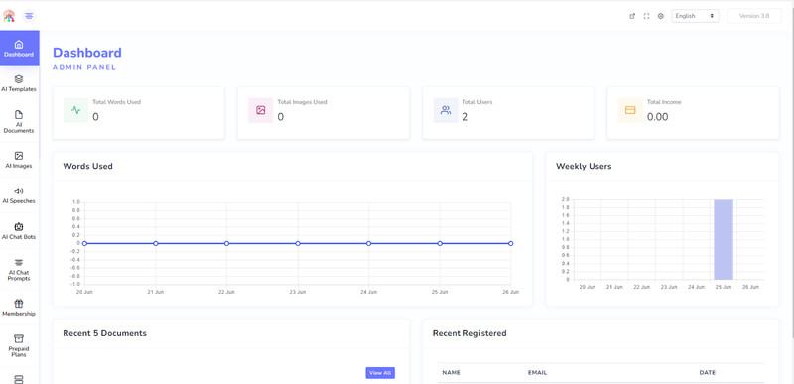The width and height of the screenshot is (794, 384).
Task: Open AI Chat Prompts in the sidebar
Action: coord(19,269)
